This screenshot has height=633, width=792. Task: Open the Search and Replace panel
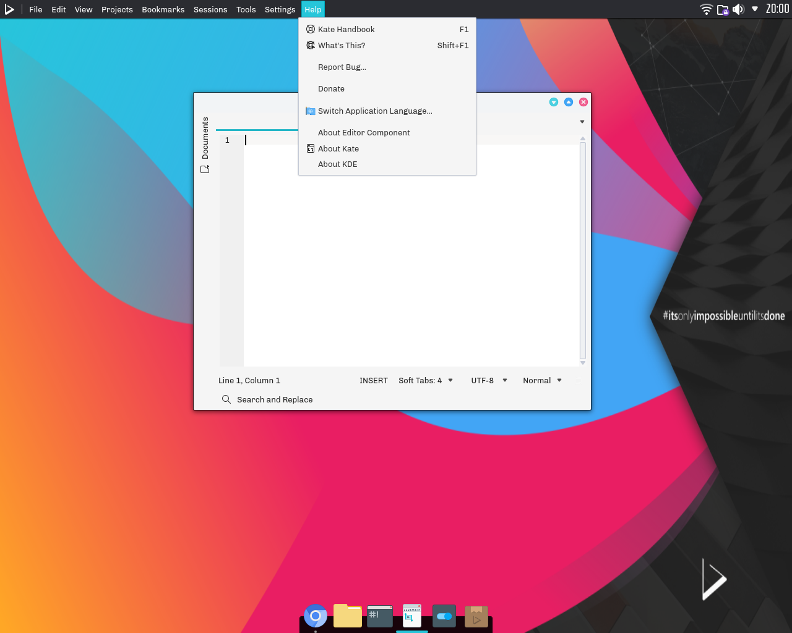pos(267,400)
